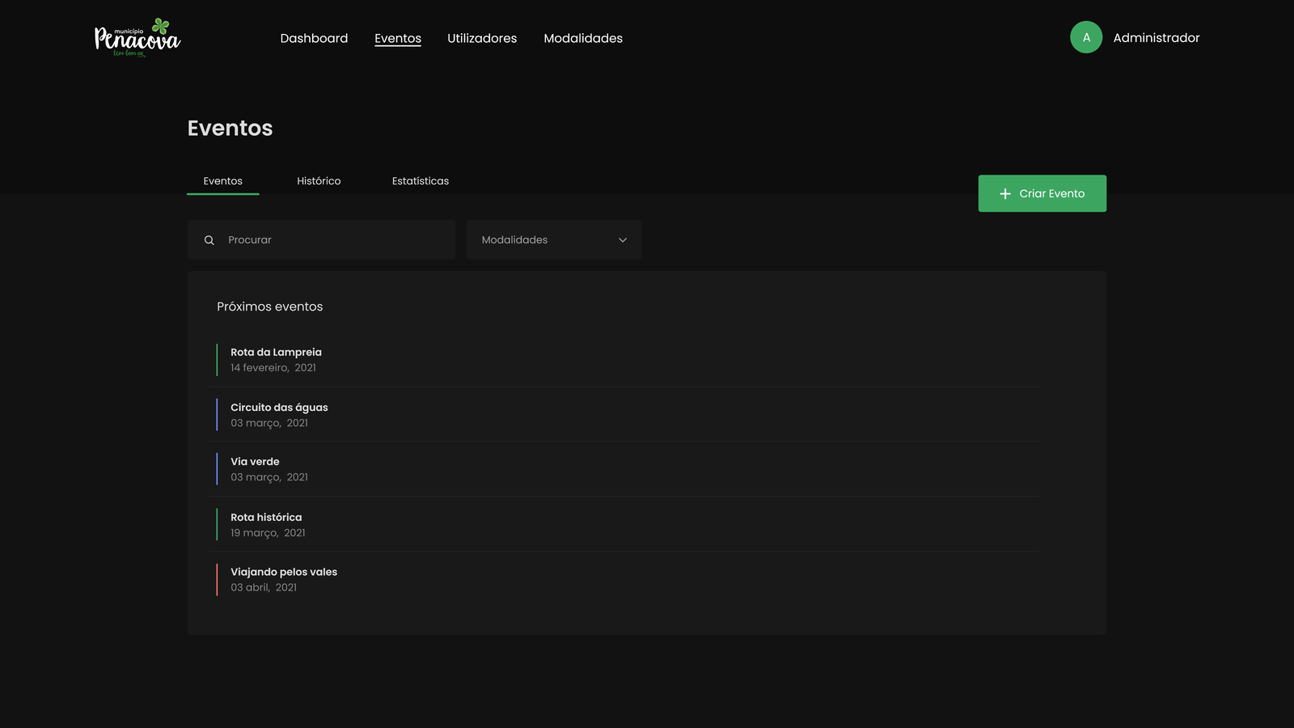Open the Viajando pelos vales event
This screenshot has width=1294, height=728.
click(x=284, y=572)
